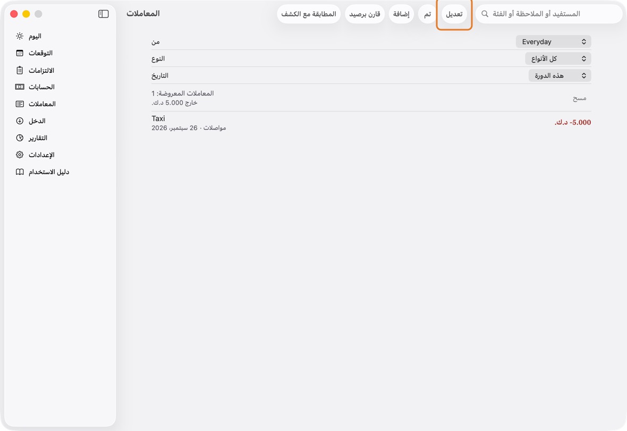Click the المعاملات المعروضة: 1 summary text
627x431 pixels.
pos(182,93)
